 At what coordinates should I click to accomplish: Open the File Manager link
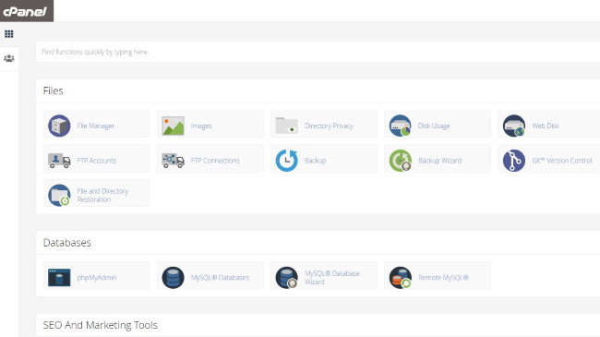pos(96,126)
